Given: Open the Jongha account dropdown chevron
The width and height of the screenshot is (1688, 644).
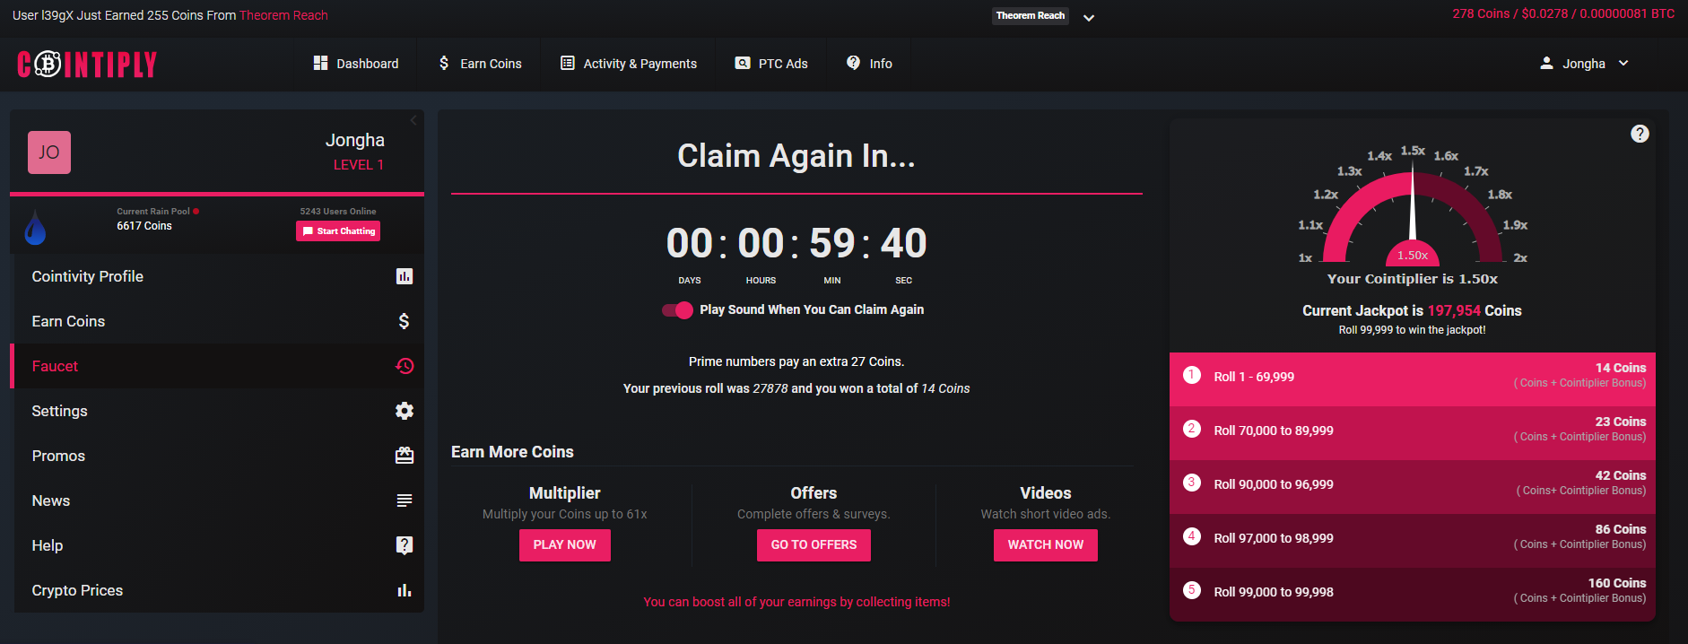Looking at the screenshot, I should (x=1623, y=63).
